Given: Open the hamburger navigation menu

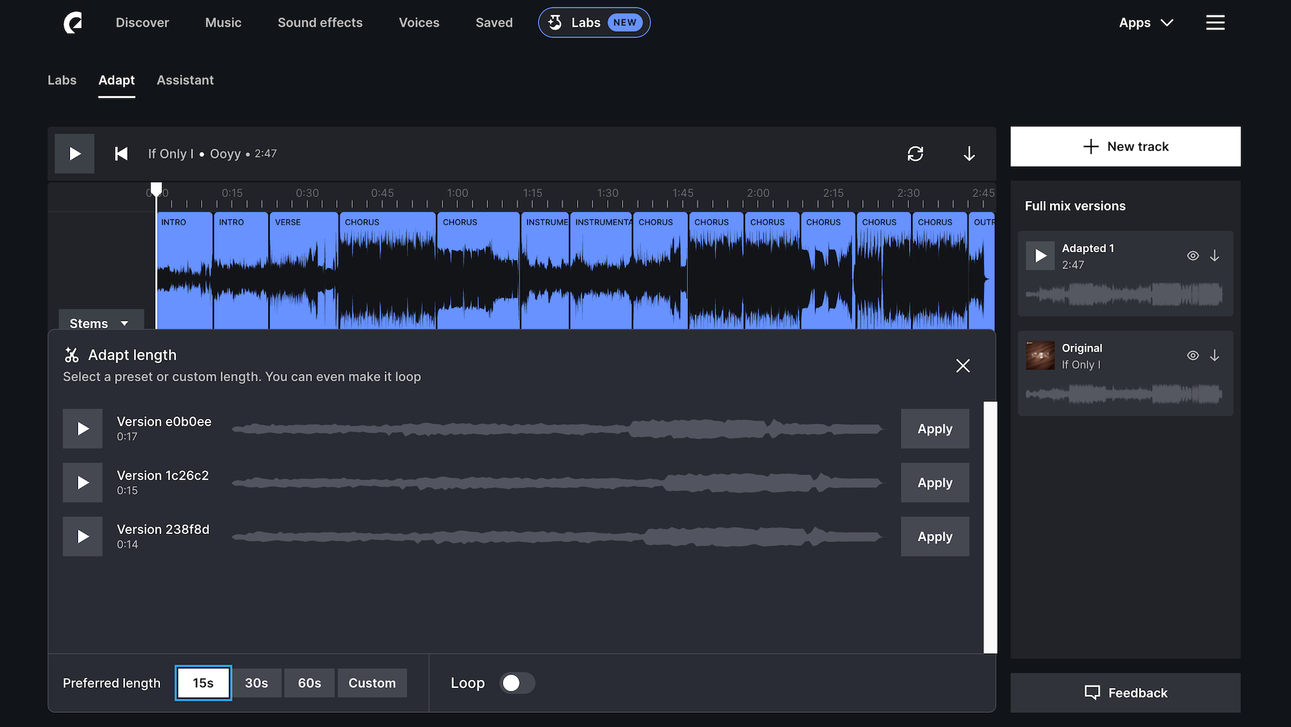Looking at the screenshot, I should click(1215, 22).
